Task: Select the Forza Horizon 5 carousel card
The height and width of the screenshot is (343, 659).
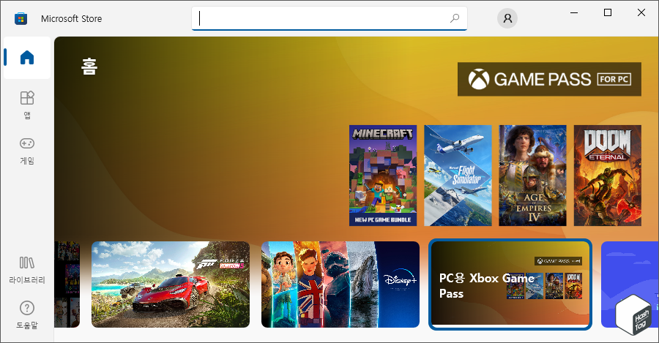Action: click(x=171, y=284)
